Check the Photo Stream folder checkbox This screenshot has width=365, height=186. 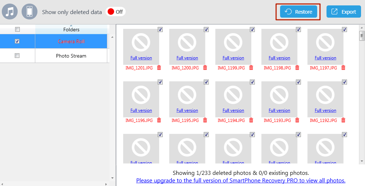coord(17,56)
